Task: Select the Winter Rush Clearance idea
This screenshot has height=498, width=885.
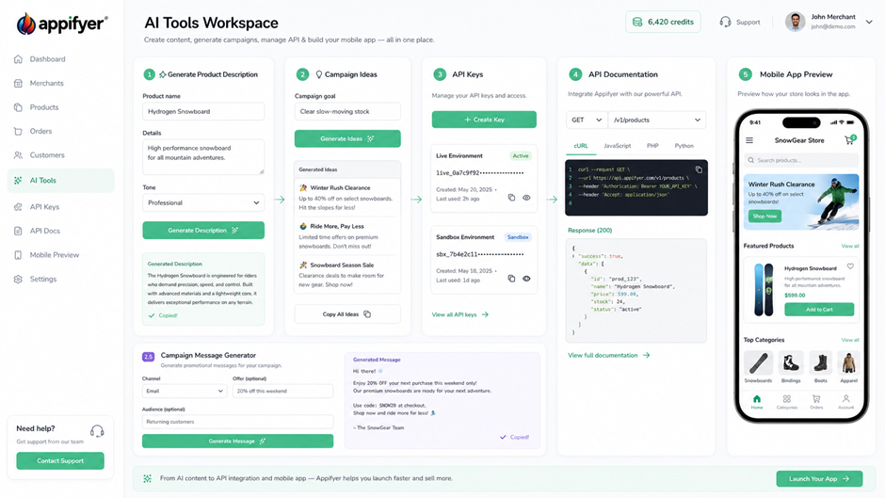Action: (347, 197)
